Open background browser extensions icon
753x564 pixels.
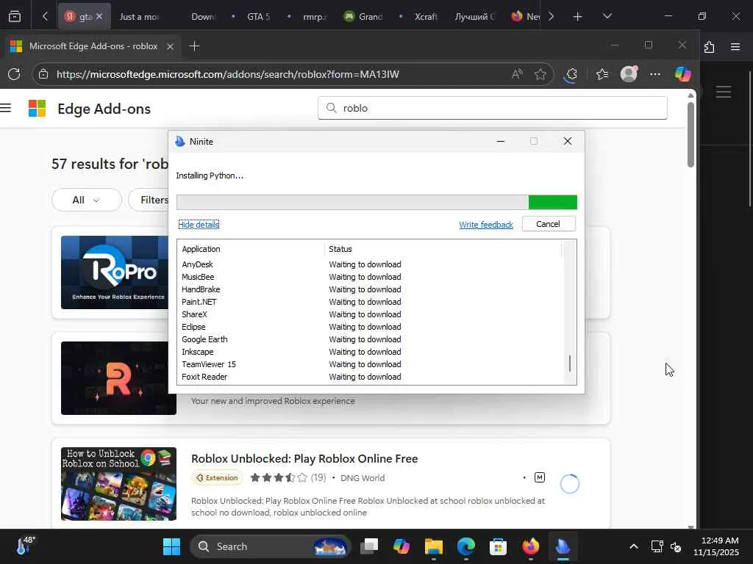click(x=710, y=46)
